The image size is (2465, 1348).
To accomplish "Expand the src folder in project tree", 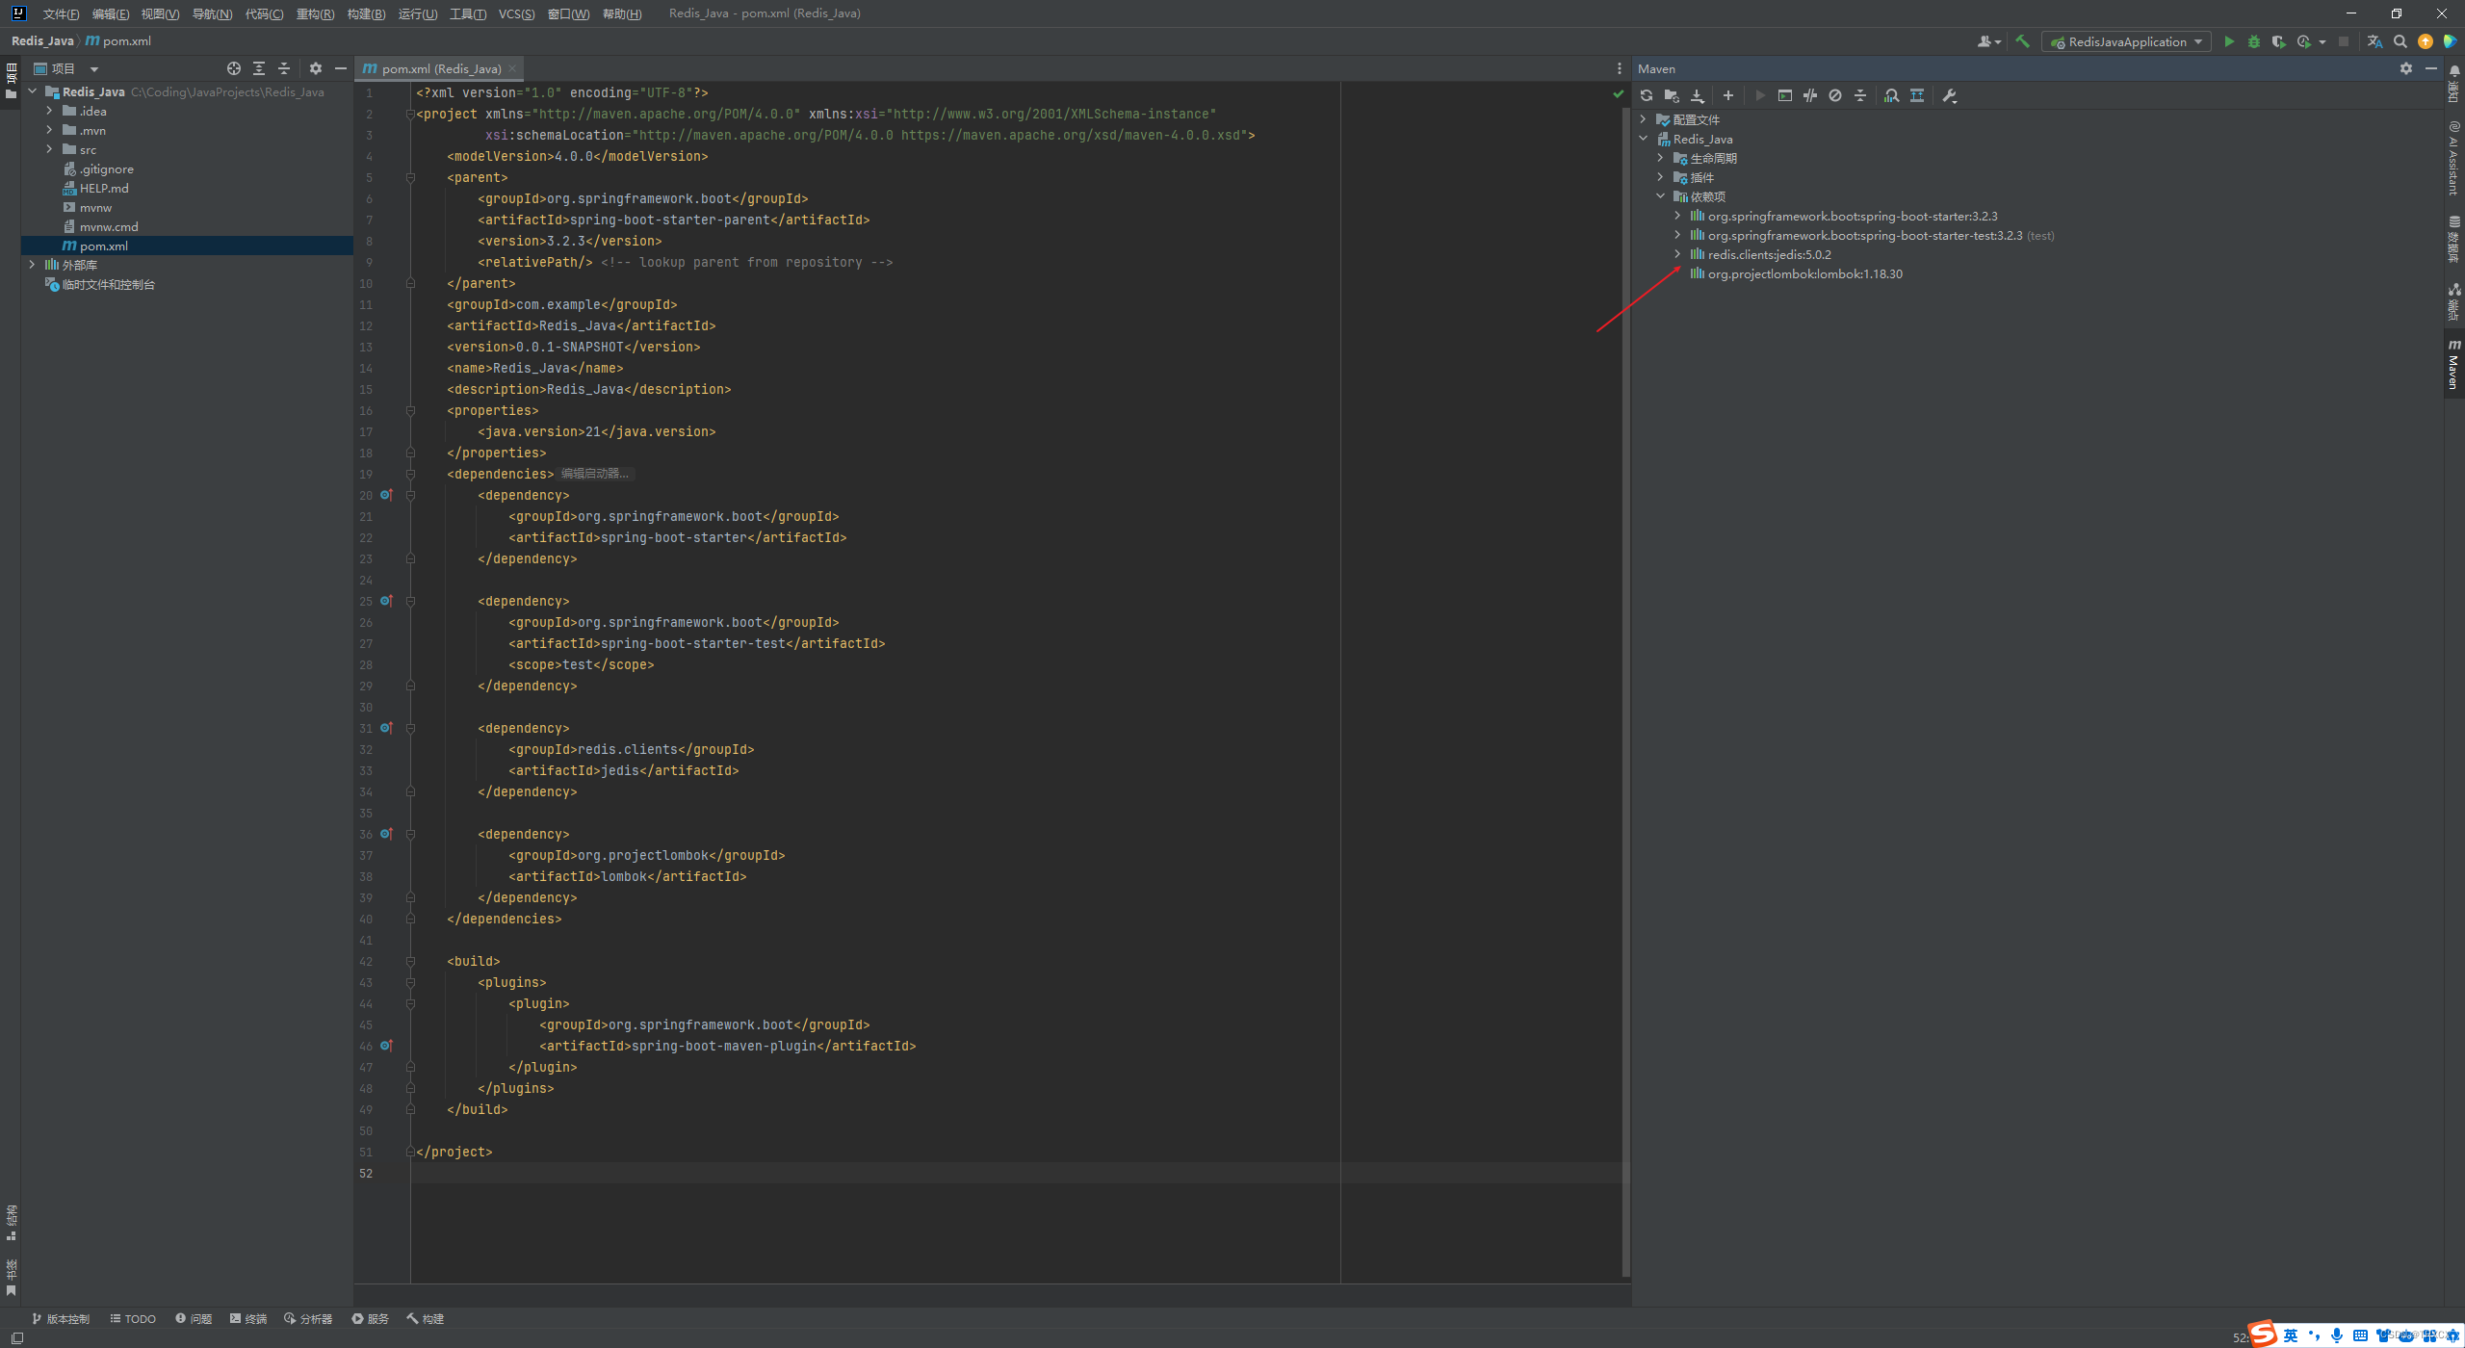I will (49, 149).
